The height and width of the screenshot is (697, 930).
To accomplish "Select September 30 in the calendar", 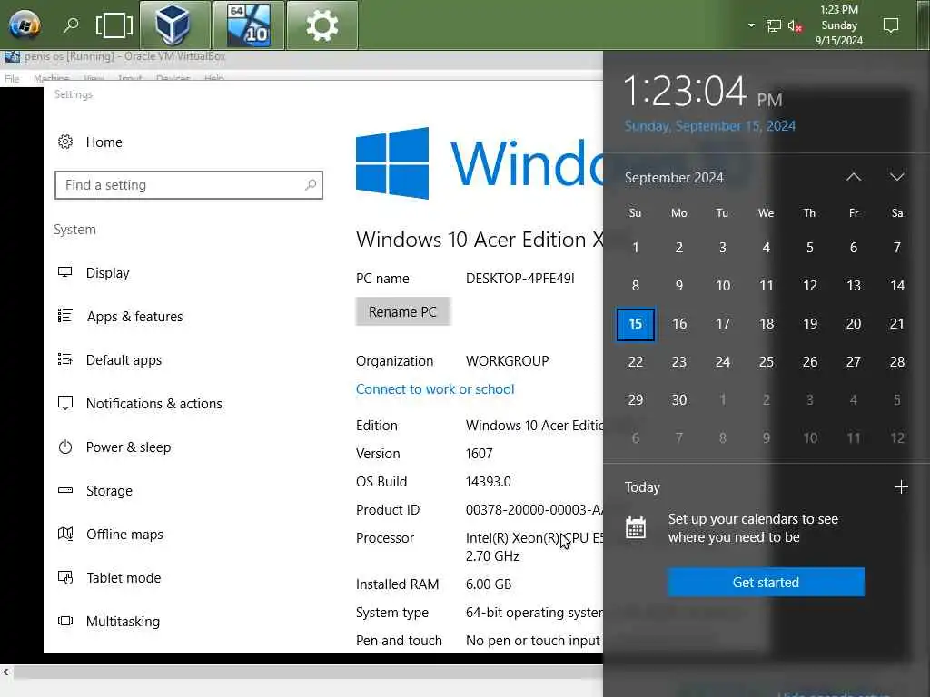I will (x=679, y=400).
